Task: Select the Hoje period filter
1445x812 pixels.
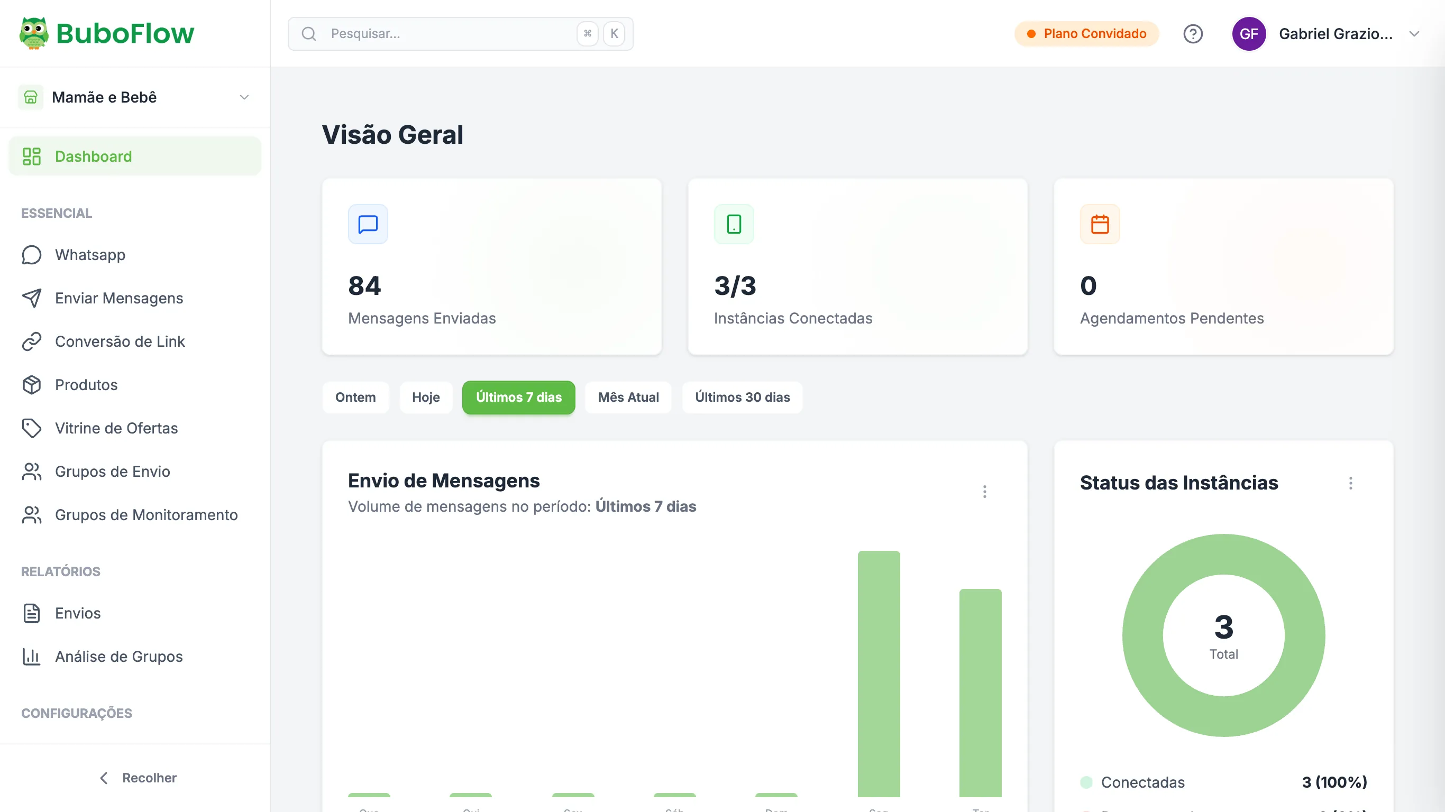Action: pyautogui.click(x=425, y=397)
